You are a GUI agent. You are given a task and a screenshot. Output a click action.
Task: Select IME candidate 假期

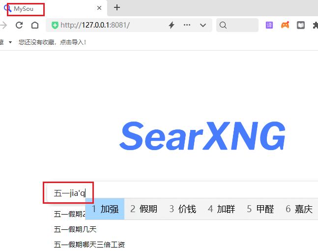(144, 209)
